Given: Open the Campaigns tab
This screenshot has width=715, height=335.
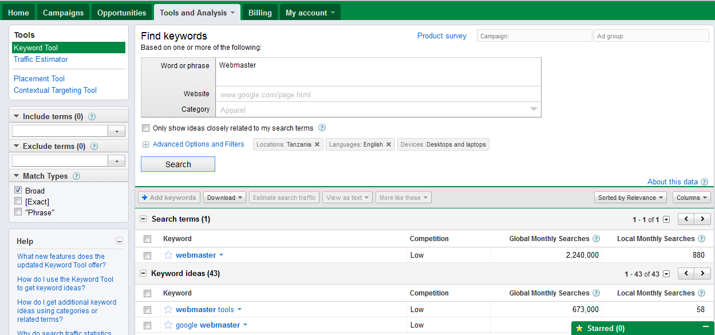Looking at the screenshot, I should (63, 13).
